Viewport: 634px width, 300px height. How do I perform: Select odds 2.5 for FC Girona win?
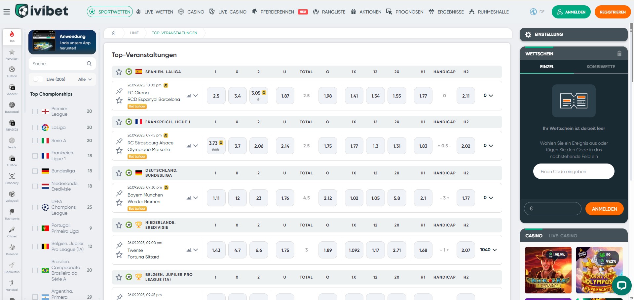click(216, 96)
